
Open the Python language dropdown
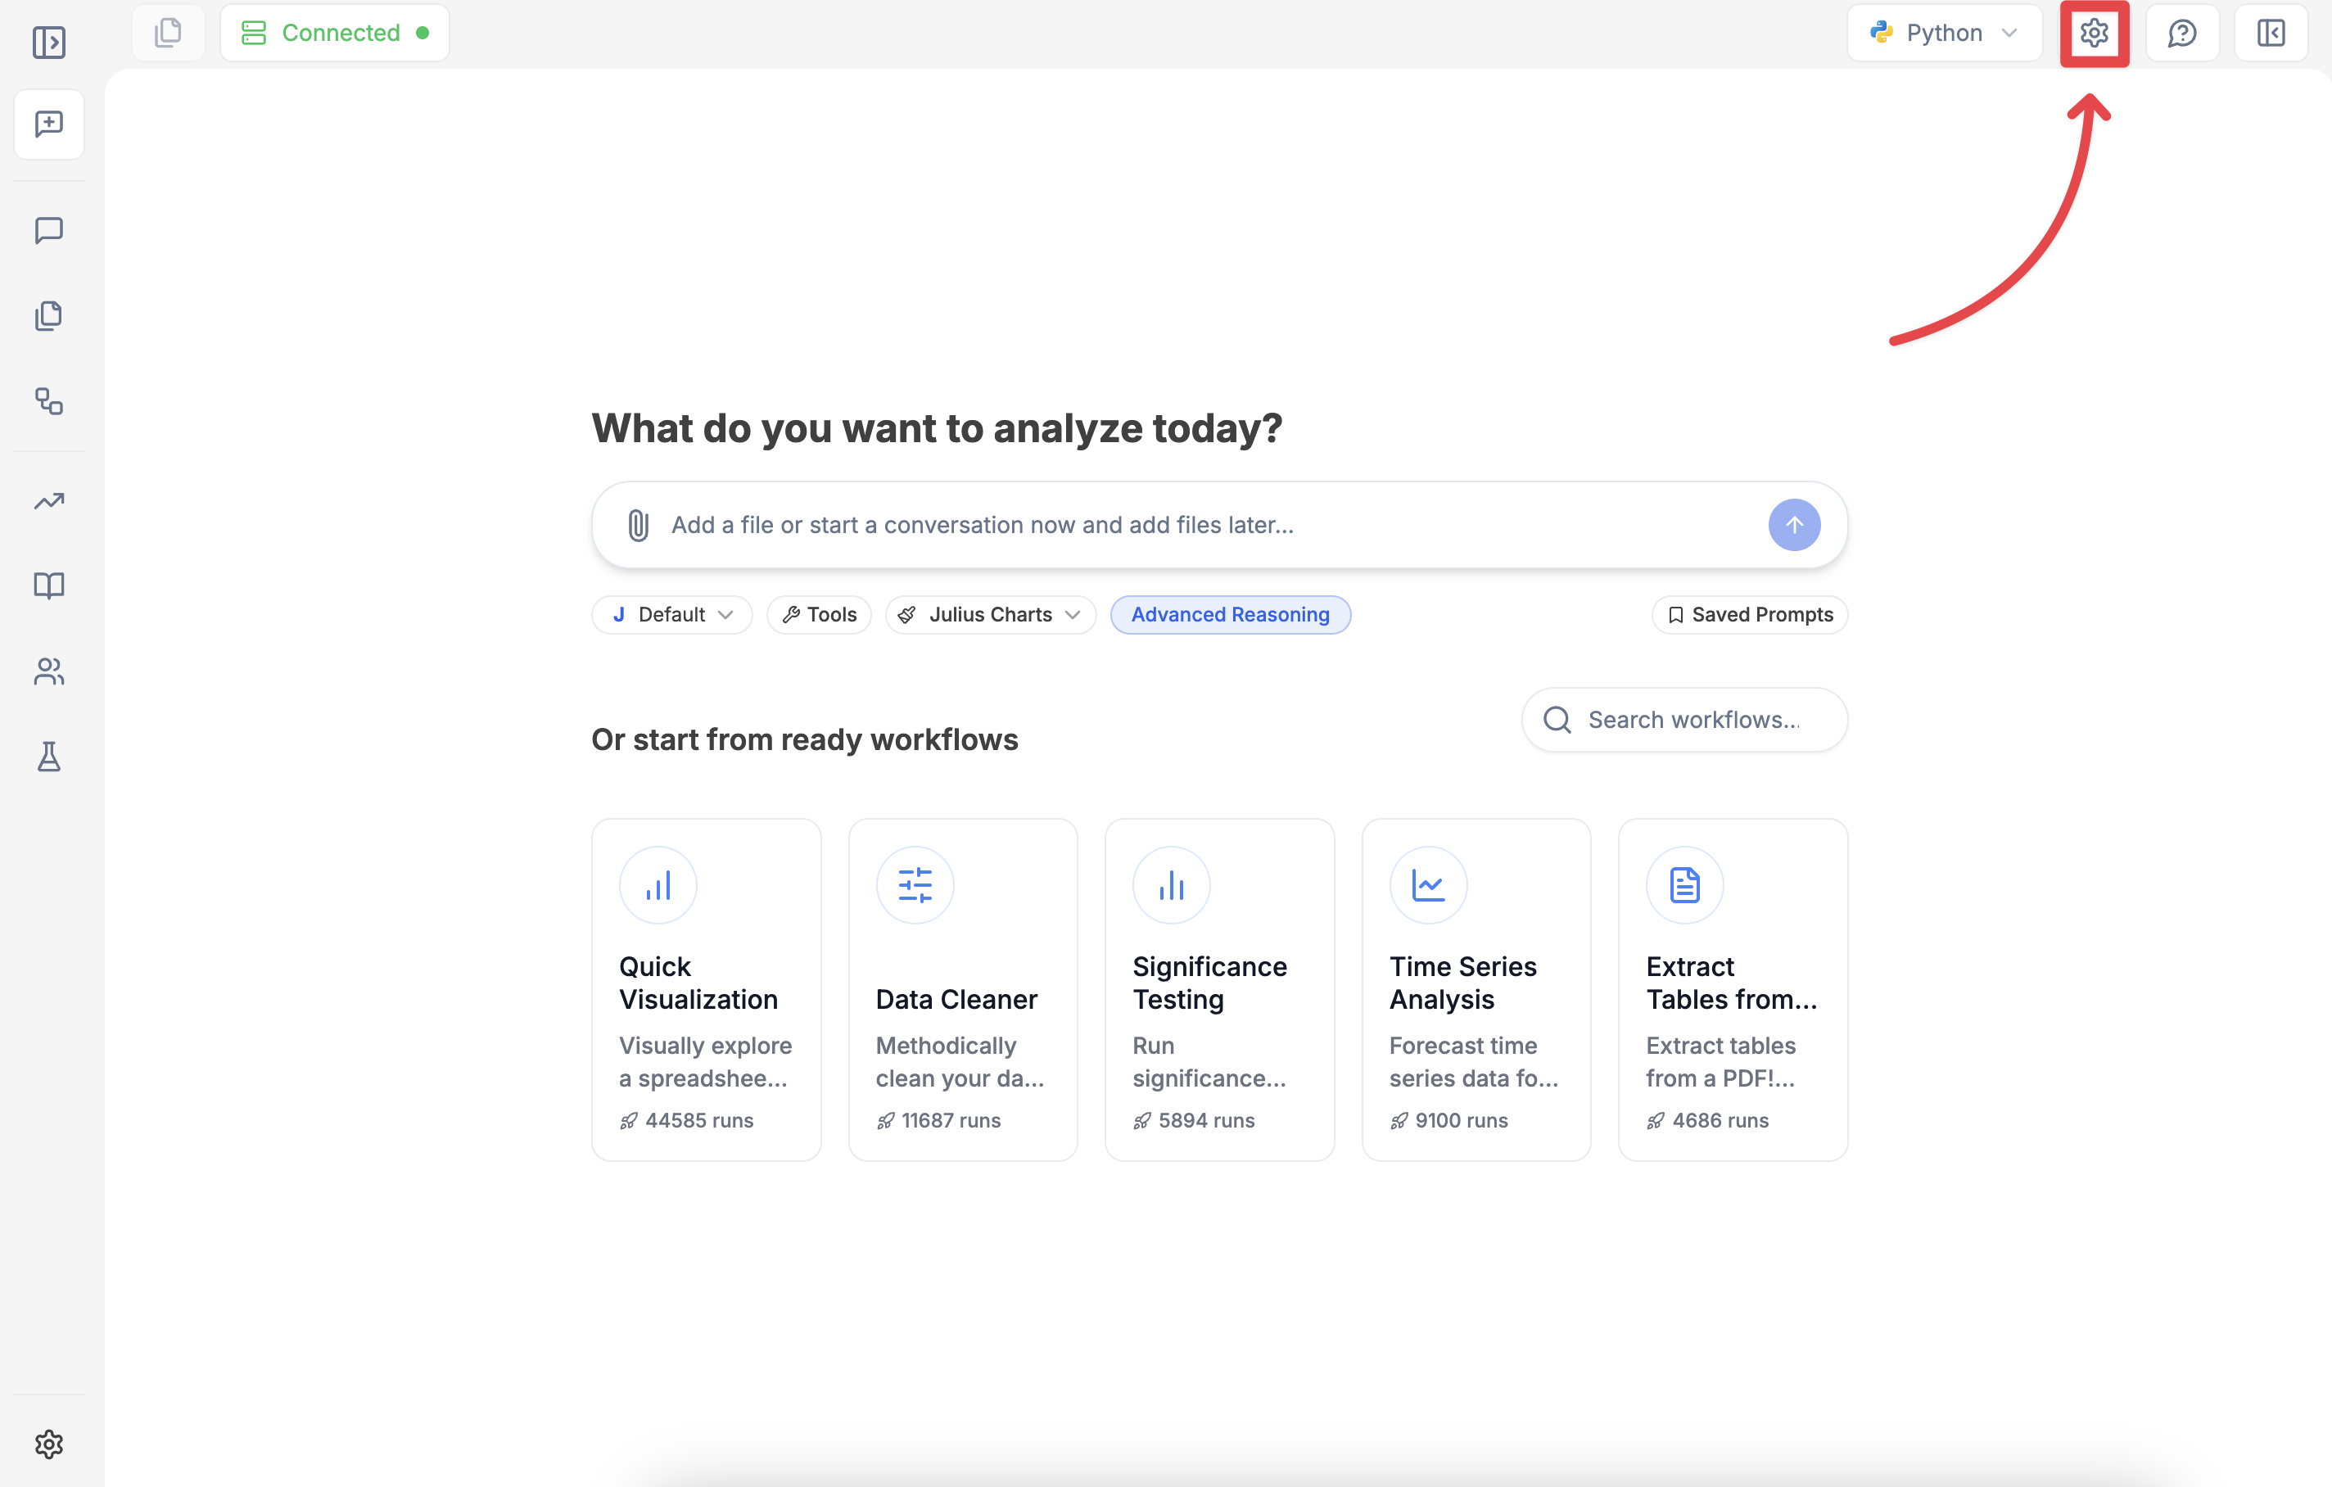pos(1945,33)
